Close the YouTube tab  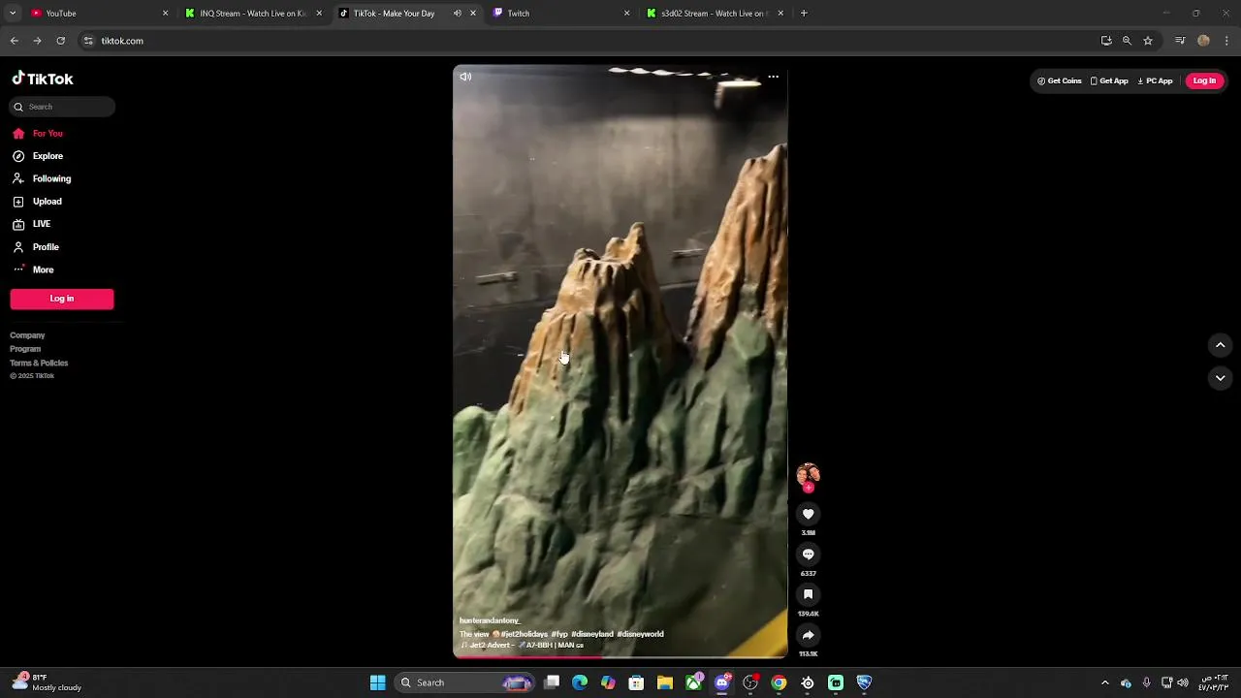(165, 14)
